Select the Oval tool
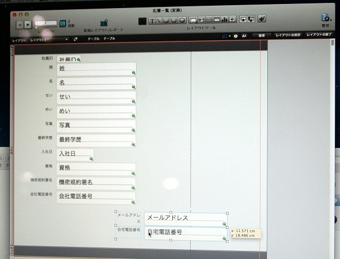 click(x=182, y=20)
